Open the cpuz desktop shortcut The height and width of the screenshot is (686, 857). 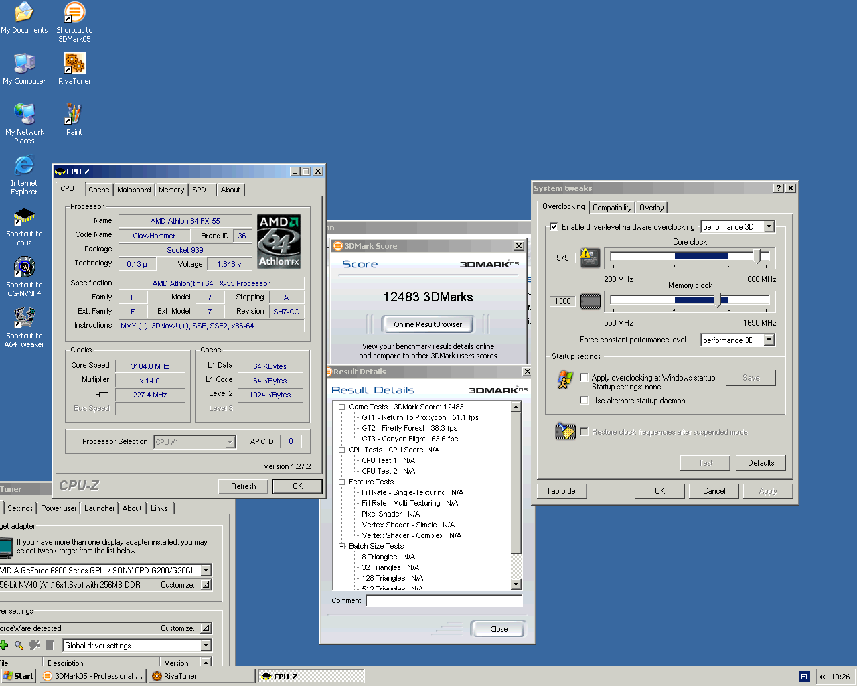24,217
